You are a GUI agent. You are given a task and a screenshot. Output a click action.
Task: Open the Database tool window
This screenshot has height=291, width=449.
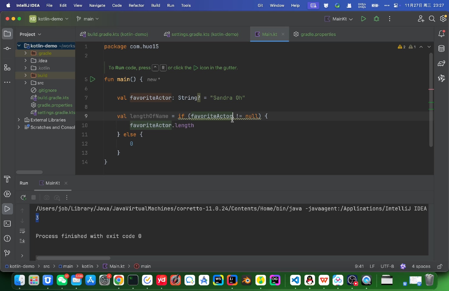tap(442, 49)
